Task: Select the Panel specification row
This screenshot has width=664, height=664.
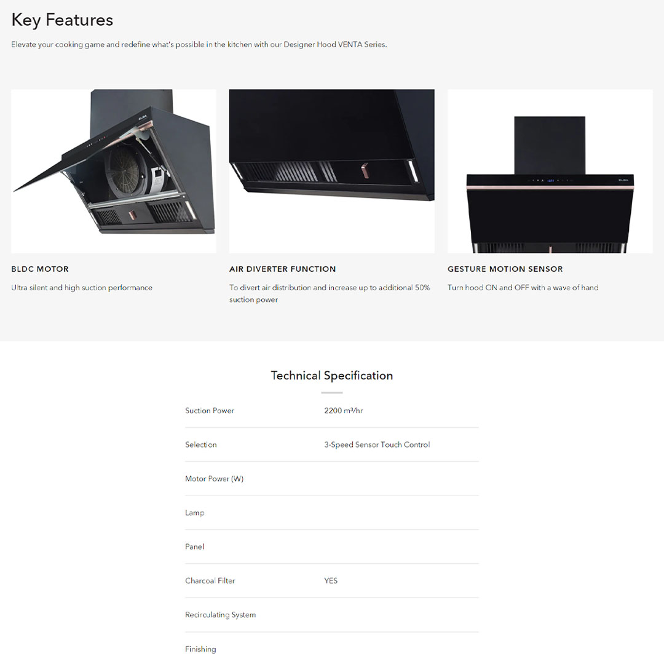Action: tap(332, 547)
